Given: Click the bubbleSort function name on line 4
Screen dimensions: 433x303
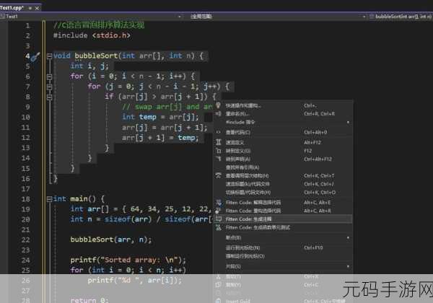Looking at the screenshot, I should [97, 56].
